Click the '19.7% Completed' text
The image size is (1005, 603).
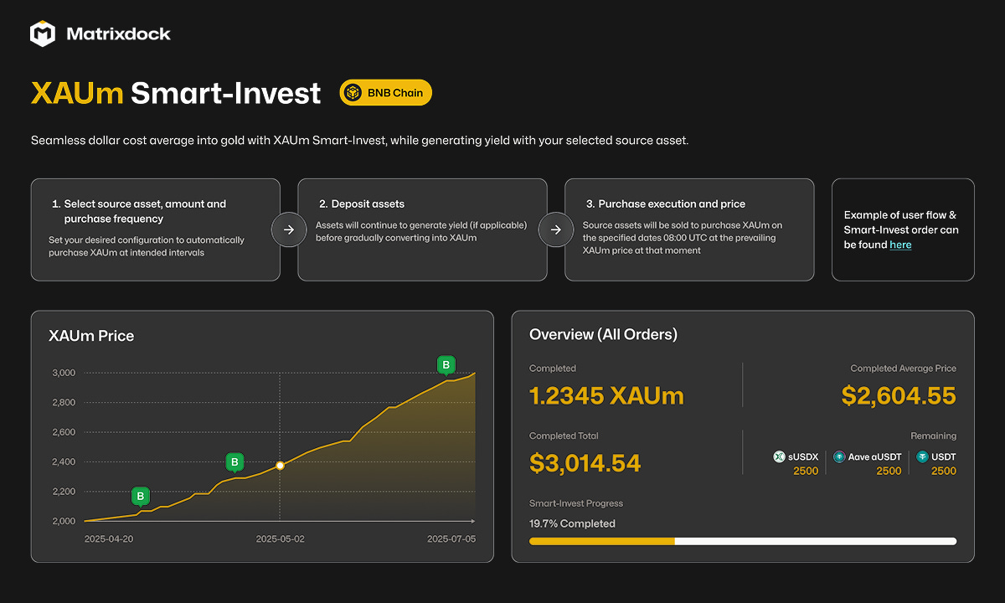(572, 523)
